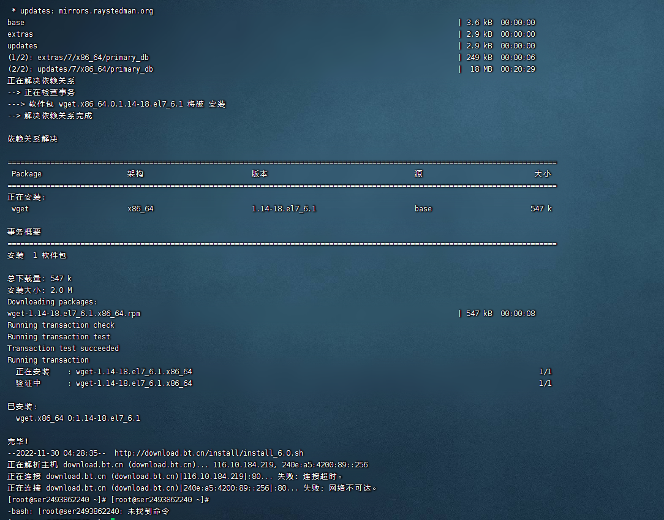Viewport: 664px width, 520px height.
Task: Click the Package column header
Action: tap(26, 174)
